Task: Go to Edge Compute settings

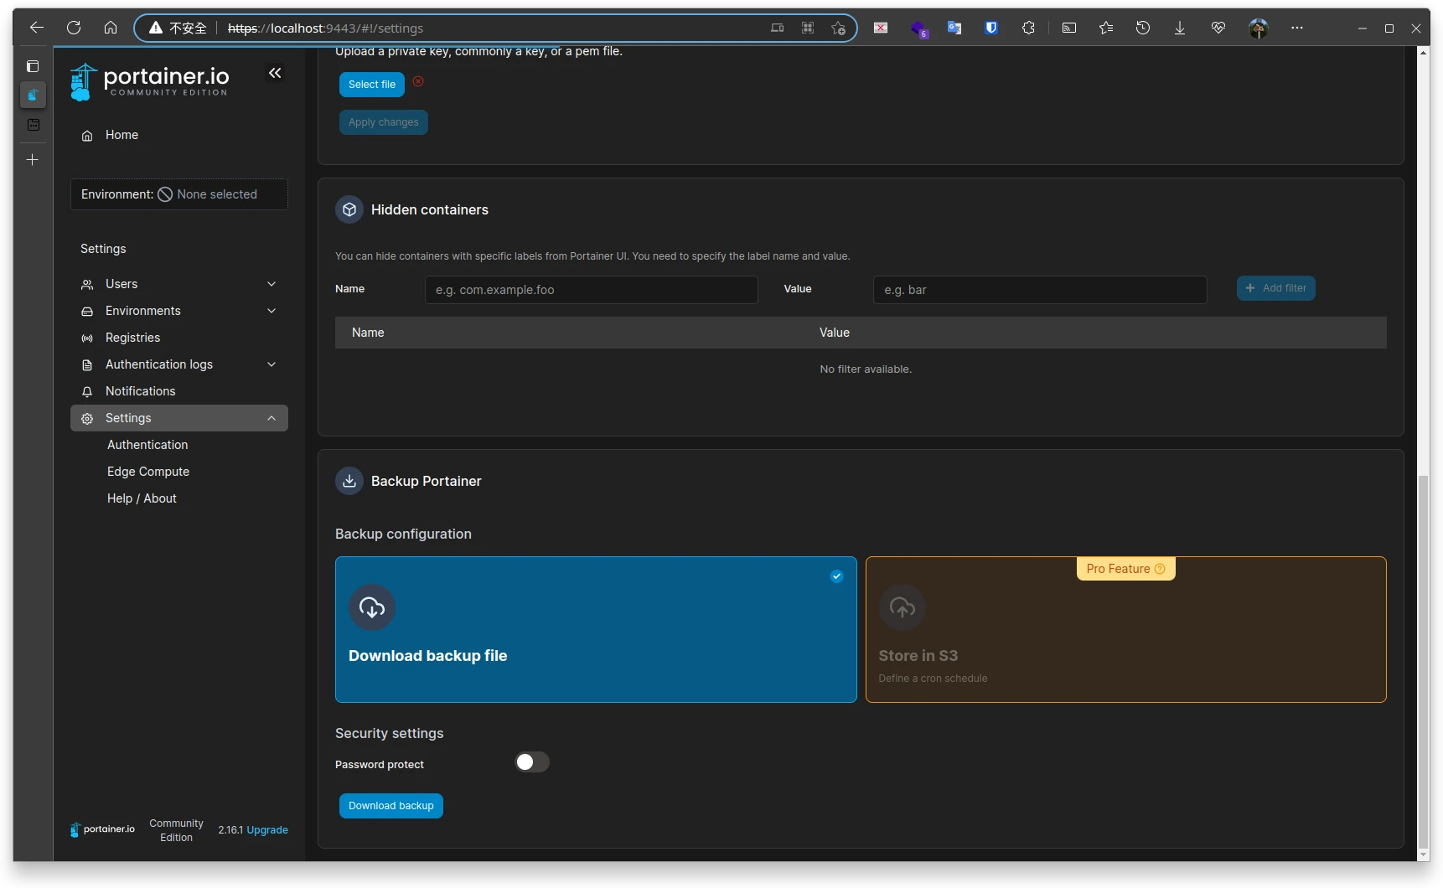Action: [x=148, y=472]
